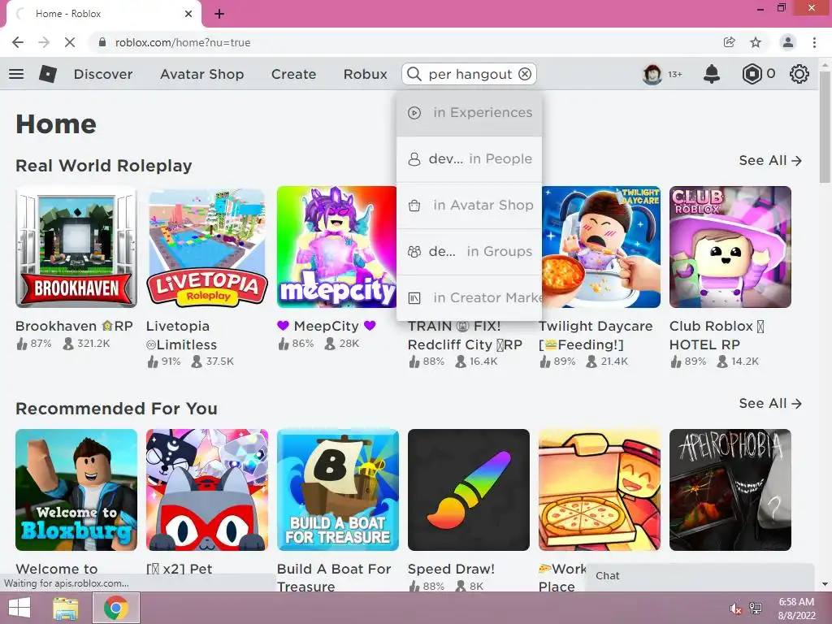Image resolution: width=832 pixels, height=624 pixels.
Task: Open the Avatar Shop nav link
Action: pyautogui.click(x=202, y=74)
